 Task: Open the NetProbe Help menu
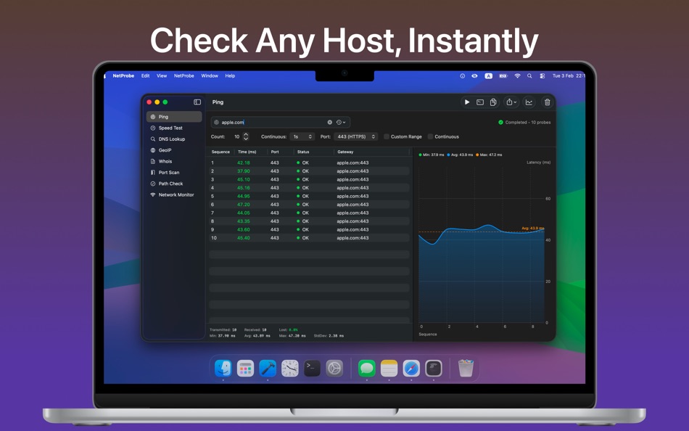coord(230,75)
